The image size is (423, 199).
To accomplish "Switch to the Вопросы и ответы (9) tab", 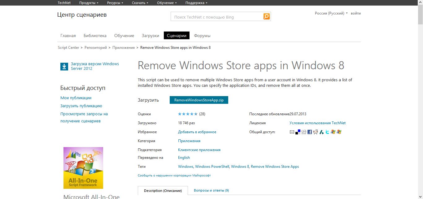I will (x=211, y=190).
